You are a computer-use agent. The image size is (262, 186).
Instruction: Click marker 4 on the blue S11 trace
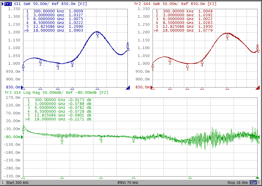[x=72, y=62]
